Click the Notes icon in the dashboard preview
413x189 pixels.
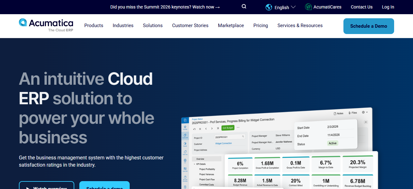(x=335, y=113)
